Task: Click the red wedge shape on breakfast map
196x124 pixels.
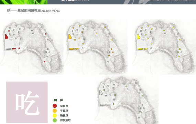Action: (x=7, y=37)
